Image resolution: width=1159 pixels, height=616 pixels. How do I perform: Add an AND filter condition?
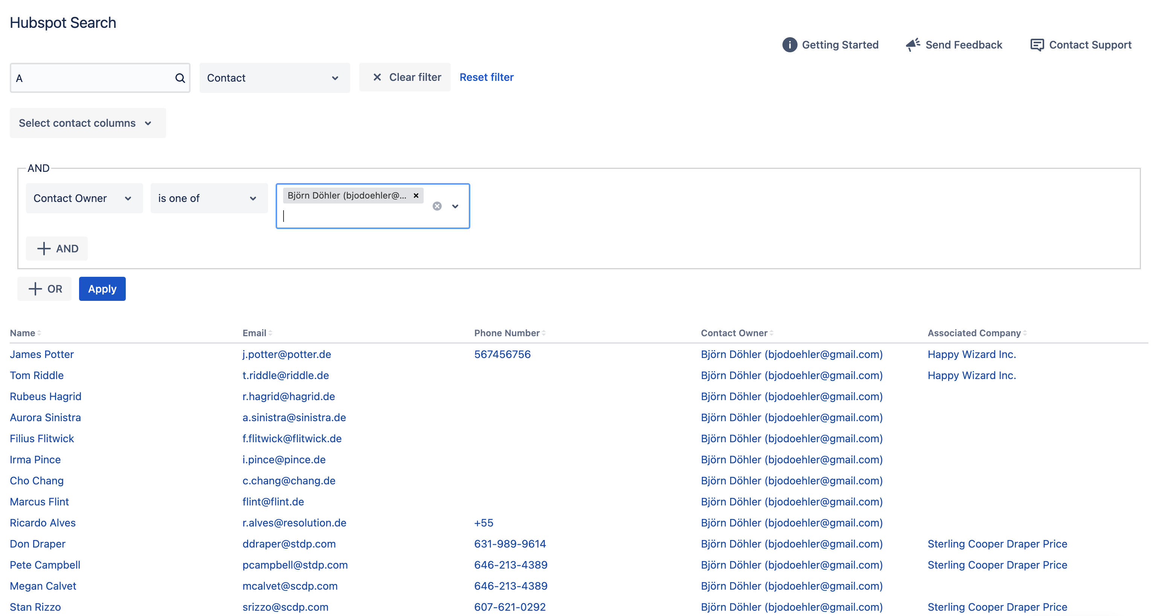click(57, 249)
